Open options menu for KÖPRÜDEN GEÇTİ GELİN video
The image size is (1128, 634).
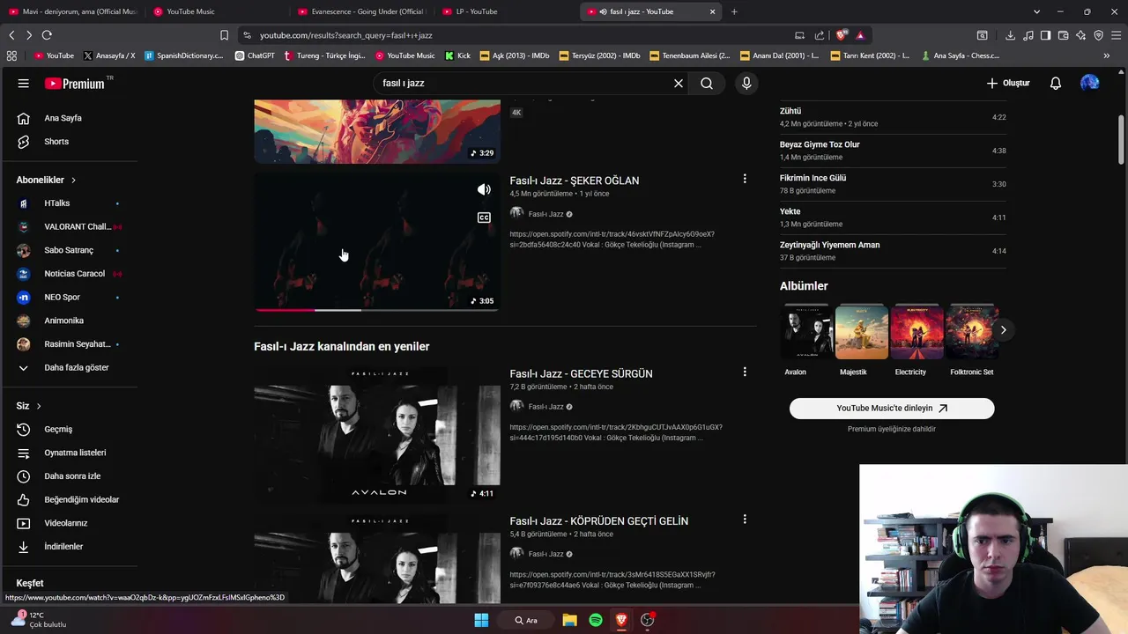click(745, 520)
